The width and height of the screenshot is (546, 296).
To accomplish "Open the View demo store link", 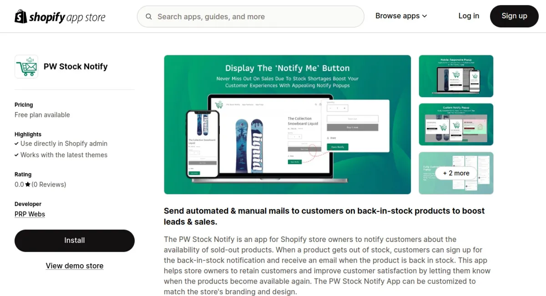I will (x=75, y=266).
